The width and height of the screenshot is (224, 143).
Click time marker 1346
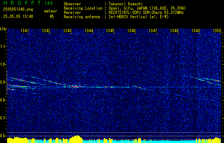131,31
